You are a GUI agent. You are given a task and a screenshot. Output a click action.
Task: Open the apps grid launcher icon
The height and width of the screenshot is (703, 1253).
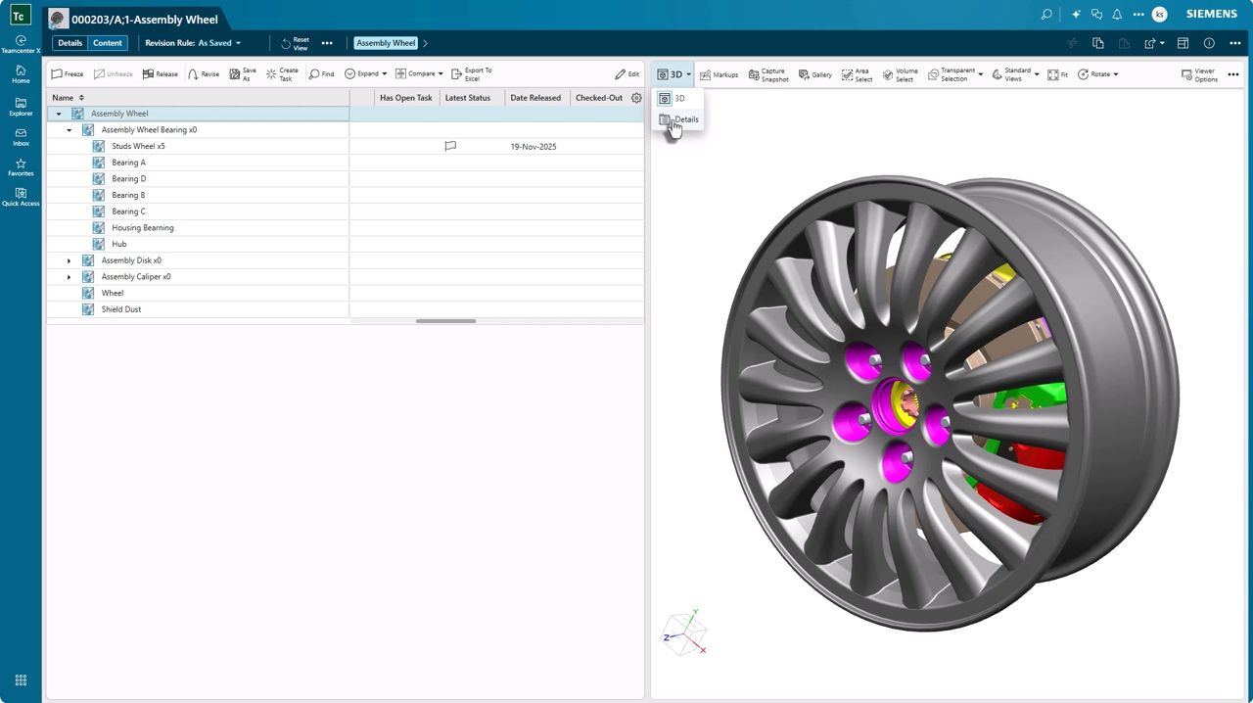point(21,680)
